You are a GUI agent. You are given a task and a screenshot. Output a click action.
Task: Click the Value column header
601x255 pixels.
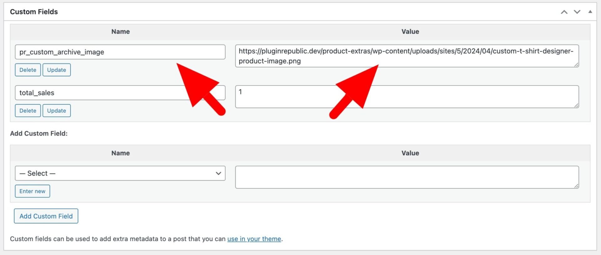[x=410, y=31]
